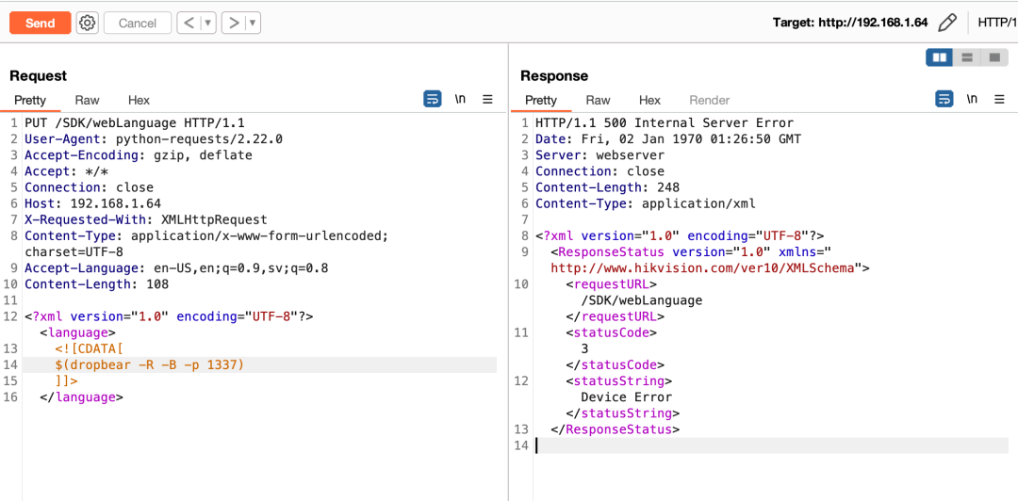Click the Content-Type application/xml response header

(646, 203)
